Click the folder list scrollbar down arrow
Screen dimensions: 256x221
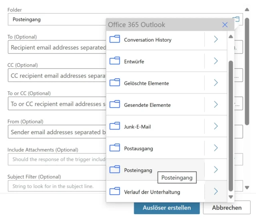230,197
